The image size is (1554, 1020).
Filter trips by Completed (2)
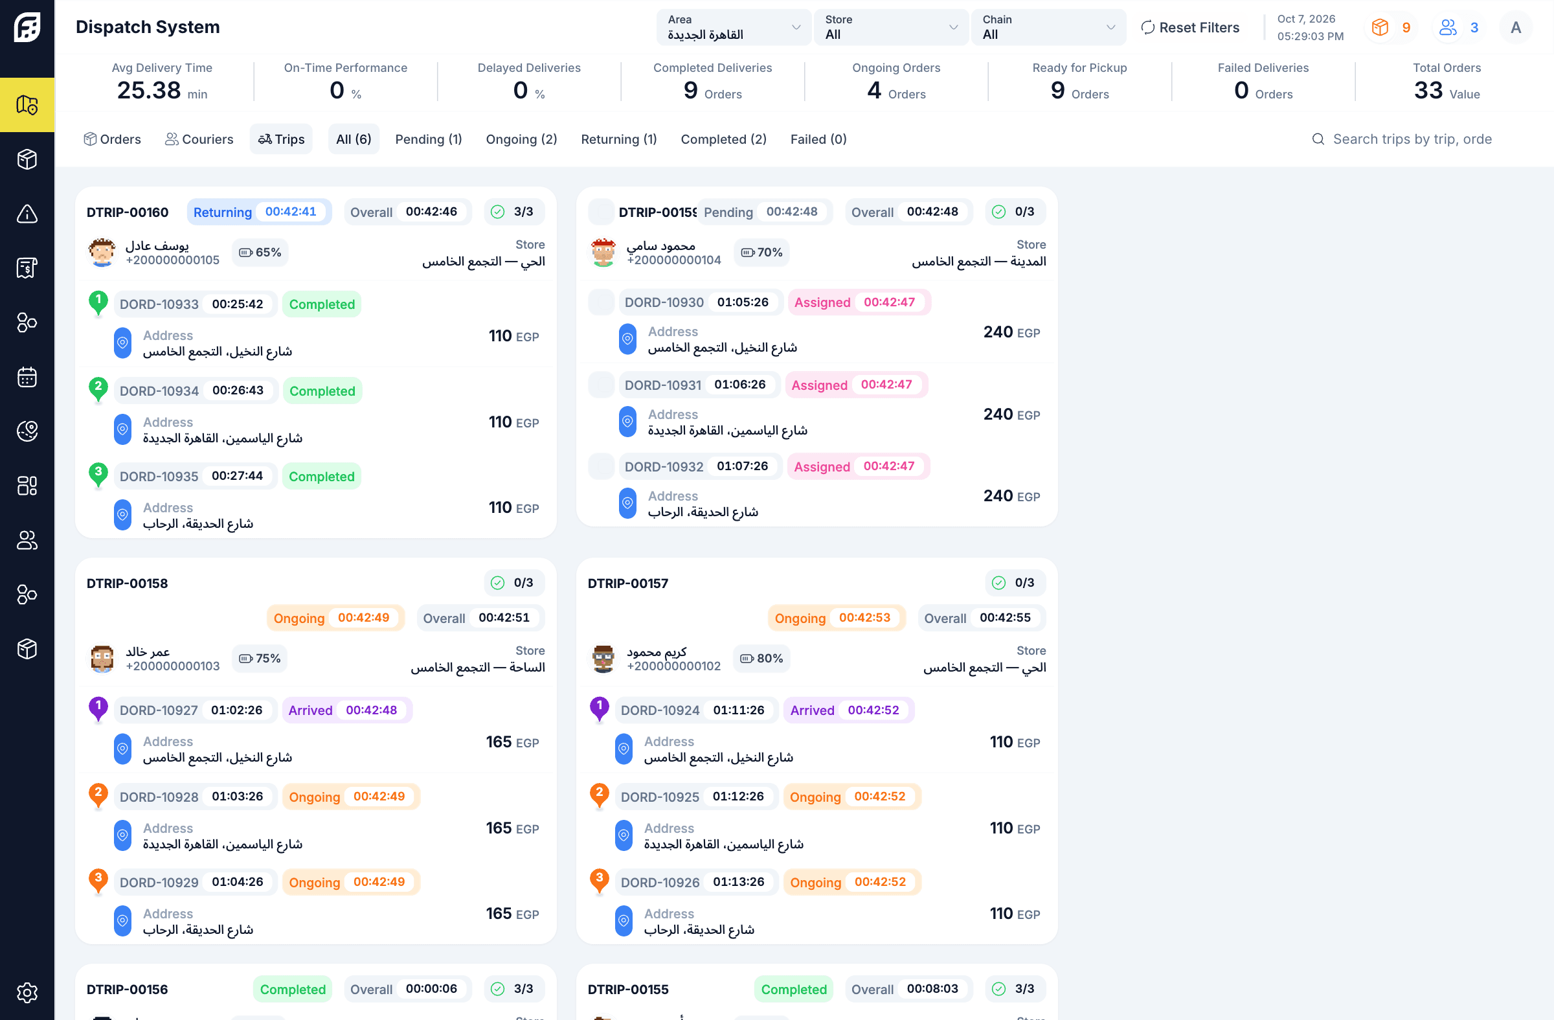click(x=723, y=139)
